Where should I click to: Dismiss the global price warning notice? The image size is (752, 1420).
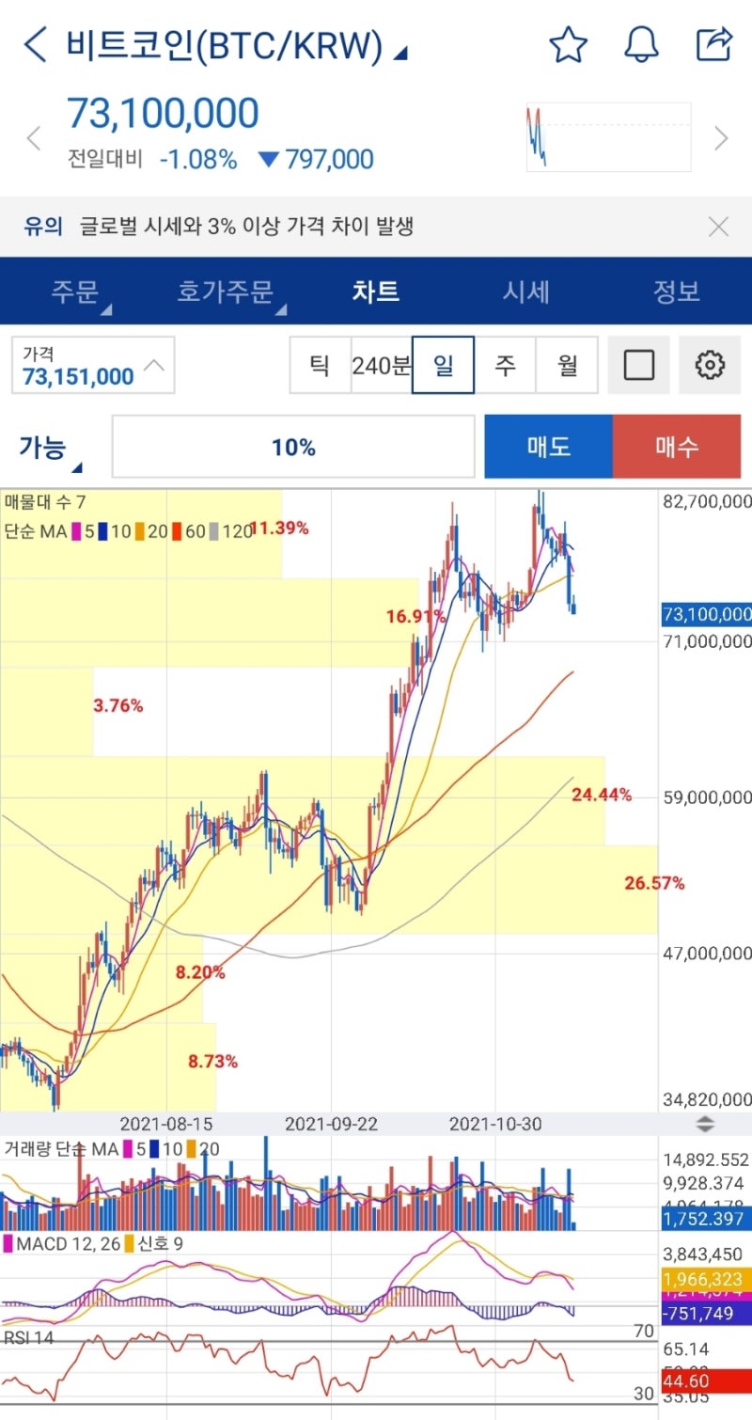point(718,226)
